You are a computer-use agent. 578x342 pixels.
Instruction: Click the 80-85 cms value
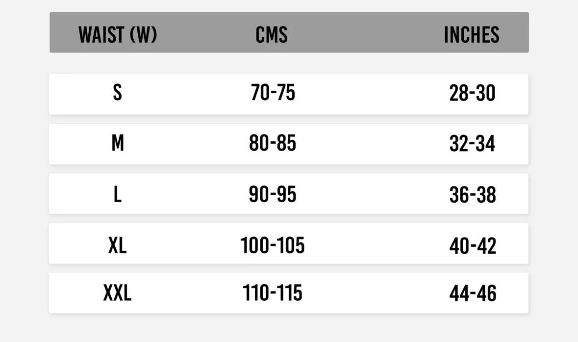tap(273, 143)
